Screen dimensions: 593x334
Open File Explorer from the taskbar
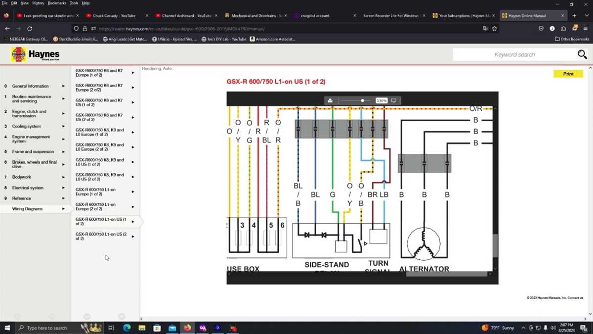pos(142,328)
